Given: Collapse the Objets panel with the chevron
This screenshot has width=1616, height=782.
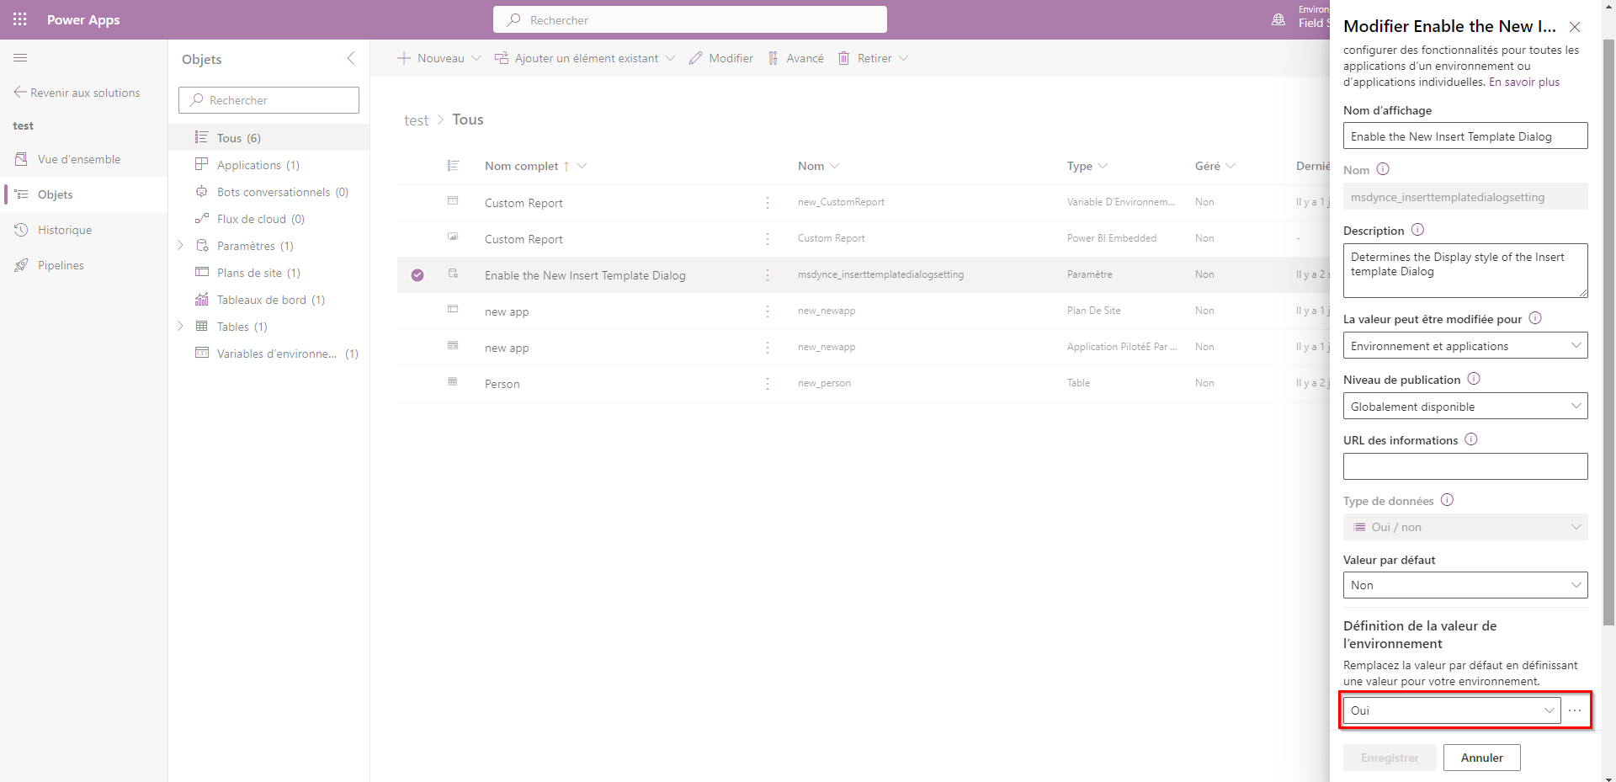Looking at the screenshot, I should tap(351, 58).
